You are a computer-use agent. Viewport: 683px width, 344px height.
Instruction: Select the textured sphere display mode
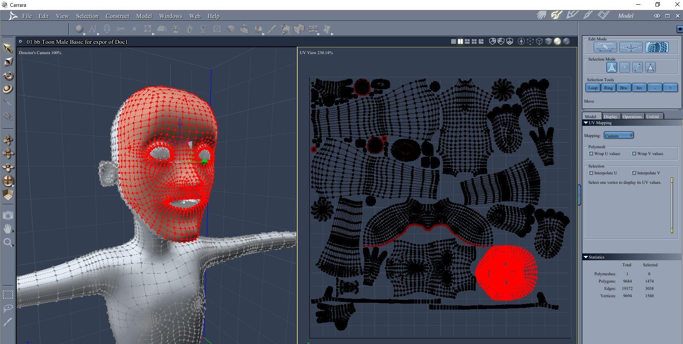click(566, 42)
